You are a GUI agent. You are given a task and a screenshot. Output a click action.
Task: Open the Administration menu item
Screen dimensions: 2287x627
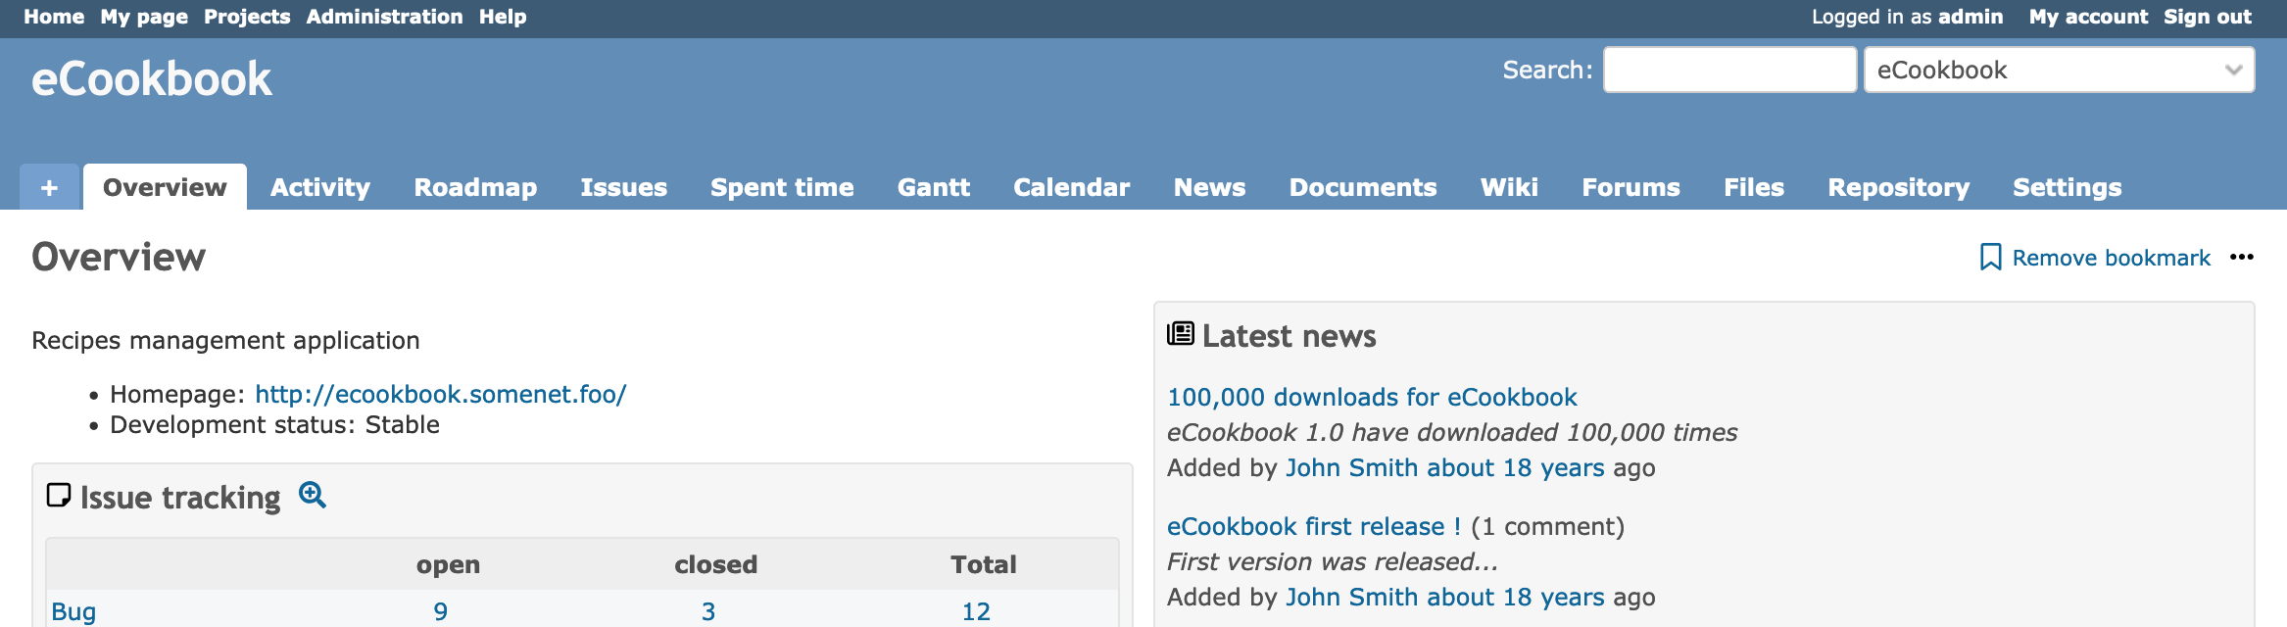(x=384, y=17)
